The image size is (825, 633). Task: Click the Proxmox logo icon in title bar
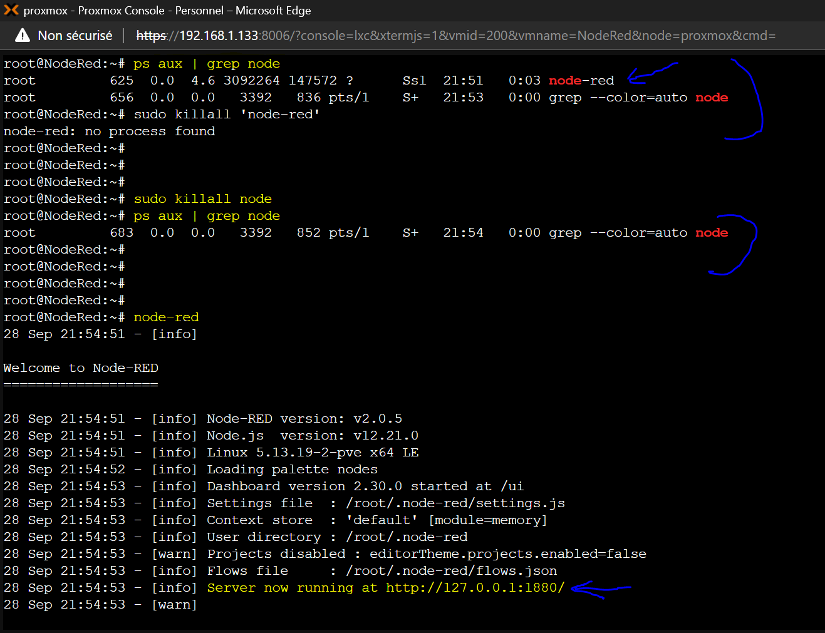pos(11,10)
